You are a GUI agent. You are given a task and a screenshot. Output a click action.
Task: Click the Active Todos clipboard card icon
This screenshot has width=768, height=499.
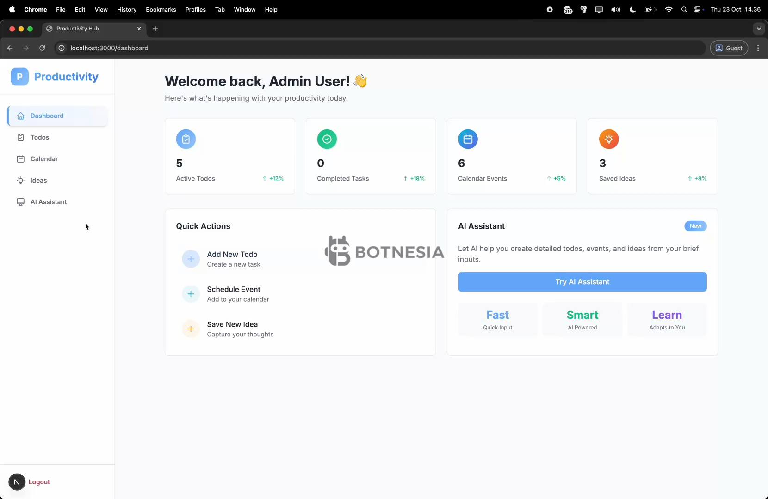pos(186,139)
